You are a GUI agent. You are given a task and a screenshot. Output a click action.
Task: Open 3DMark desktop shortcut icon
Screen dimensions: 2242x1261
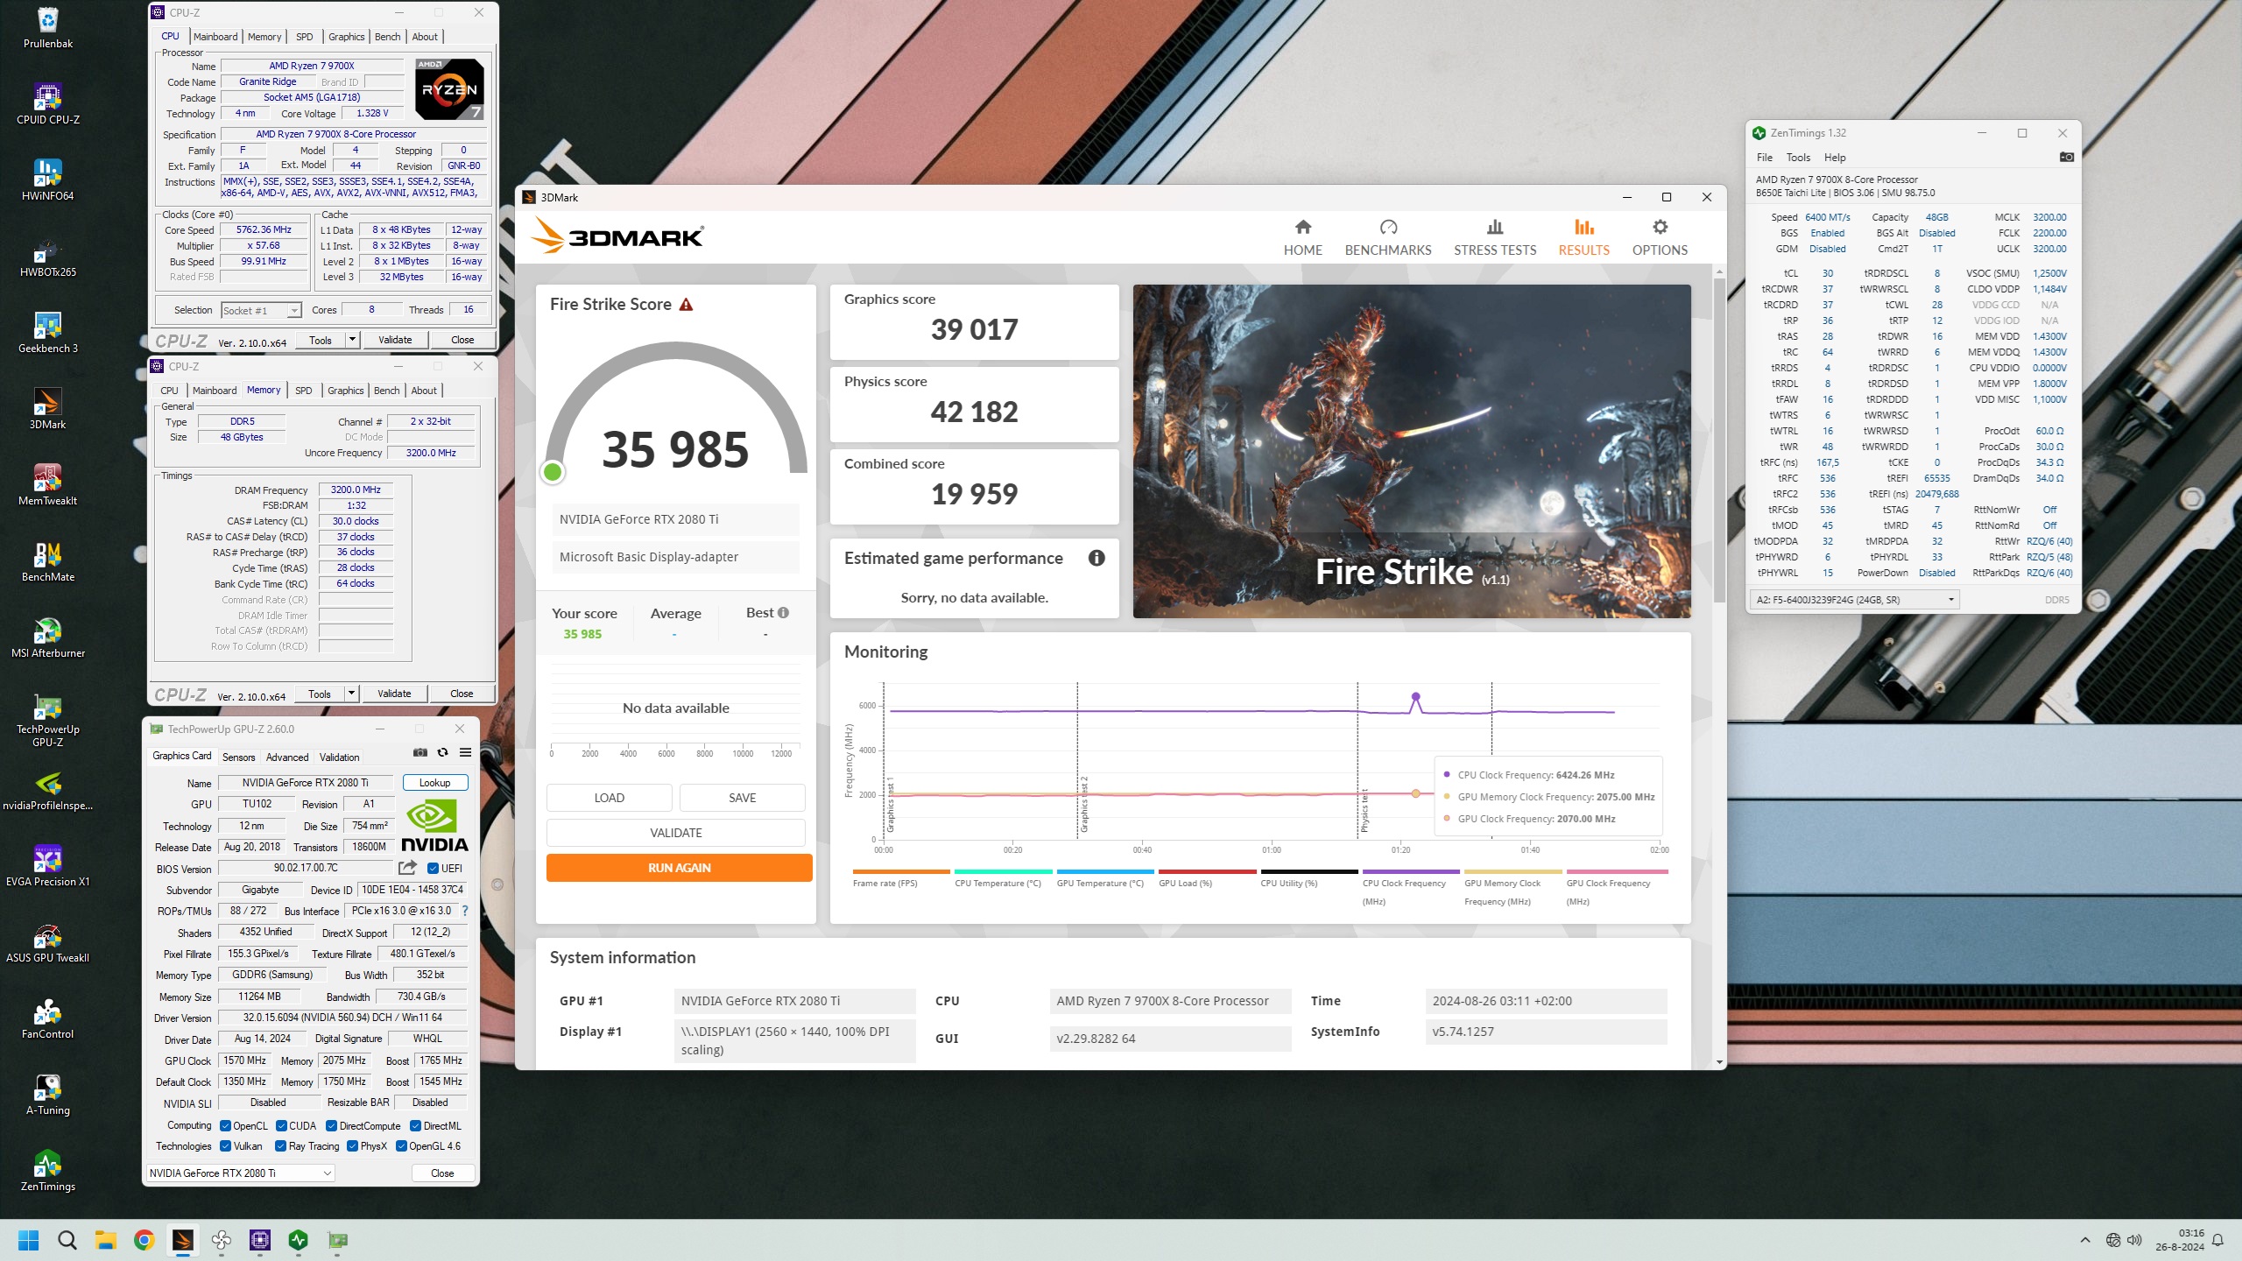tap(47, 408)
